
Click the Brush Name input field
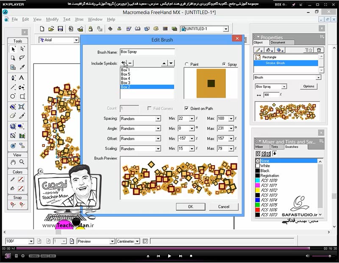point(147,52)
